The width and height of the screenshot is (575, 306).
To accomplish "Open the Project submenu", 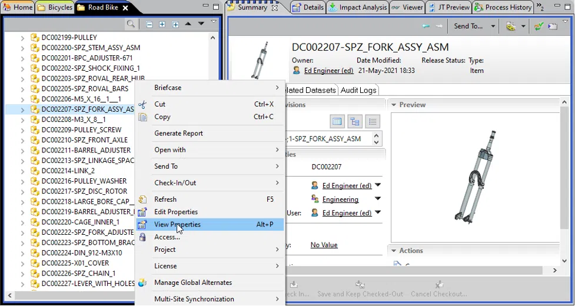I will coord(210,250).
